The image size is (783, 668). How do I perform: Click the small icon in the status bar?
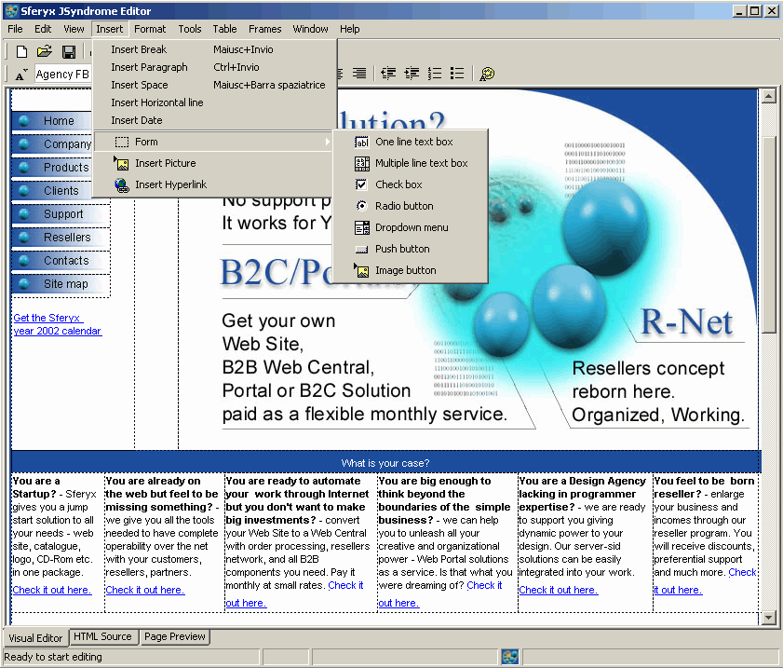tap(509, 657)
